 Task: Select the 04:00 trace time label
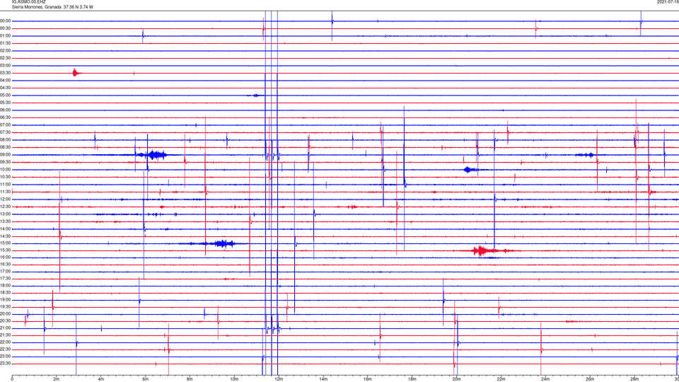[6, 81]
